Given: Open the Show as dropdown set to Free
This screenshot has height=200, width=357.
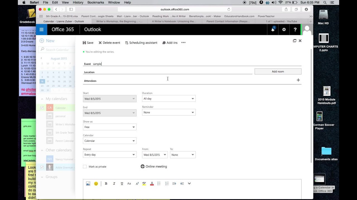Looking at the screenshot, I should pyautogui.click(x=110, y=127).
